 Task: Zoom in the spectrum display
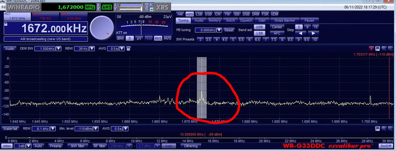[384, 48]
